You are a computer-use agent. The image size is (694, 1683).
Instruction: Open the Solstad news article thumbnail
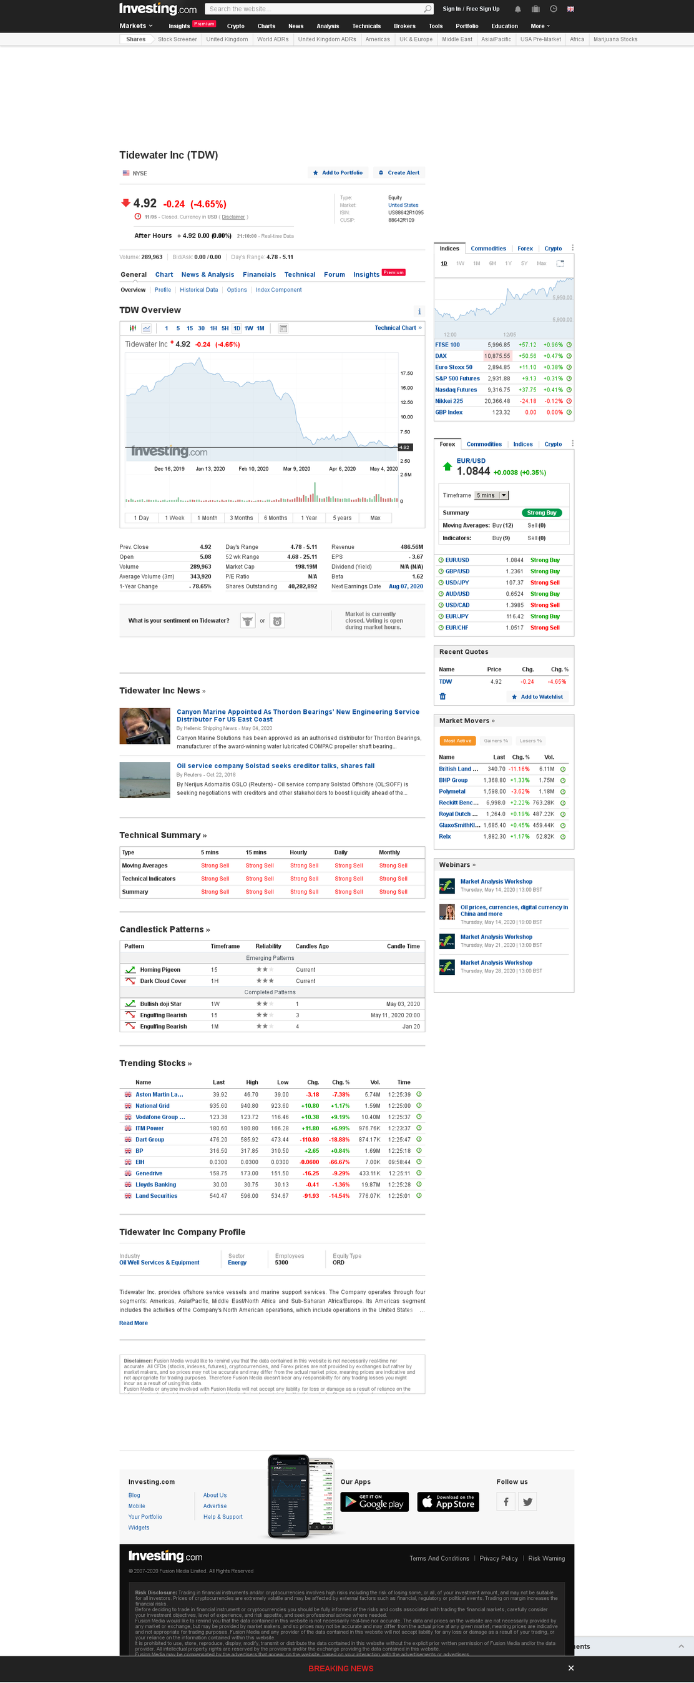point(145,779)
